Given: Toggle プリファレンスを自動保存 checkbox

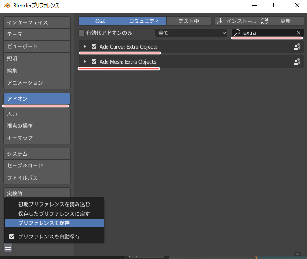Looking at the screenshot, I should click(x=12, y=237).
